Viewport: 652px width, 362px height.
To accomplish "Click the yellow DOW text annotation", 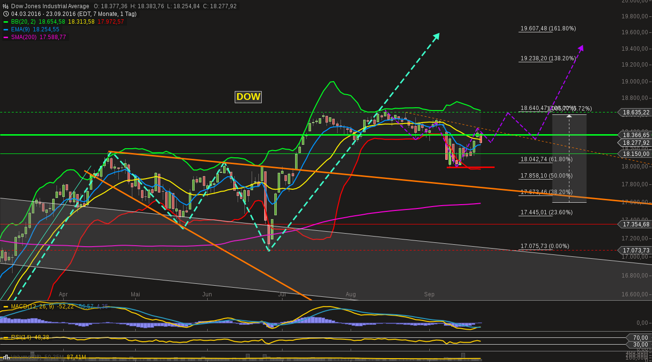I will (248, 97).
